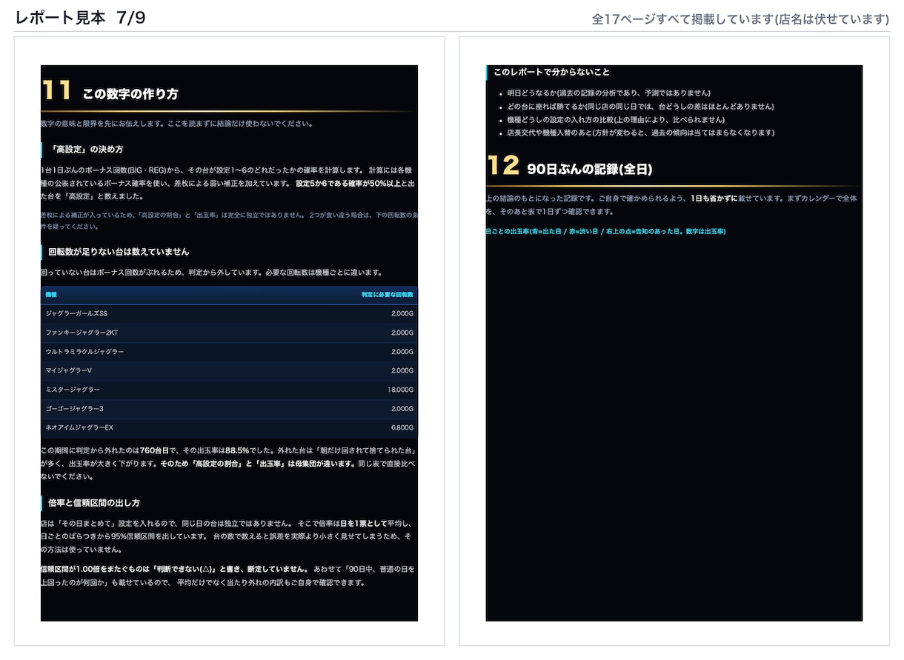
Task: Click the bullet starting '店長交代や機種入替'
Action: click(x=640, y=133)
